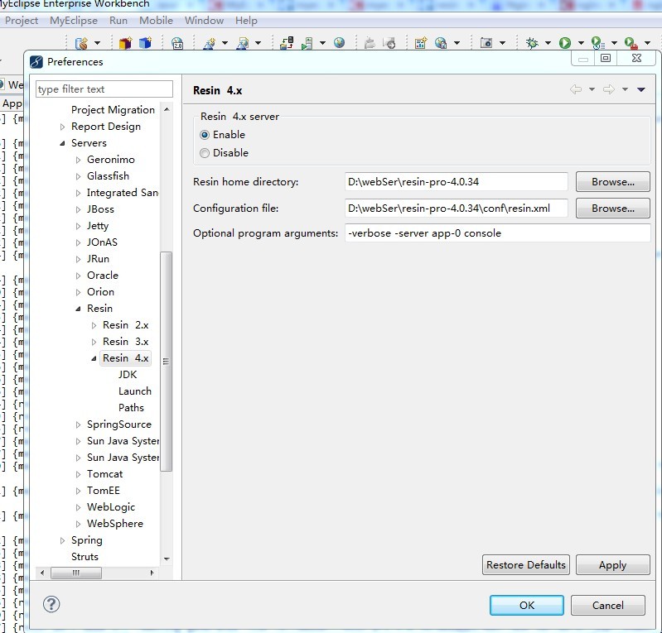The width and height of the screenshot is (662, 633).
Task: Click the Apply button
Action: click(x=612, y=564)
